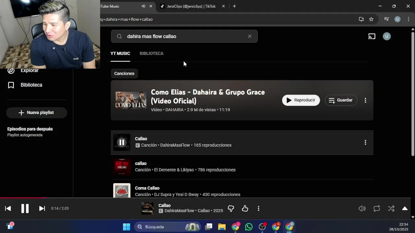Open Explorar in the sidebar
The image size is (415, 233).
point(30,70)
